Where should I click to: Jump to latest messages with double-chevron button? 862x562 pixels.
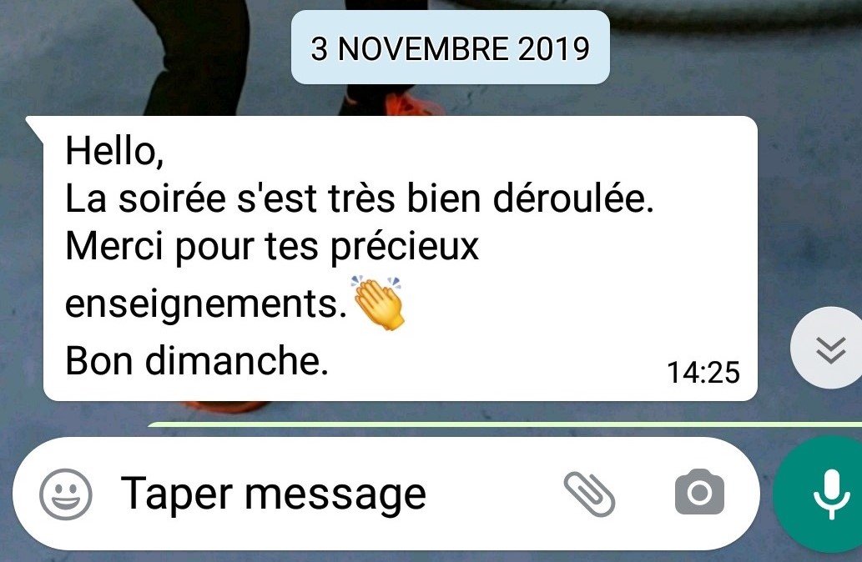coord(829,349)
